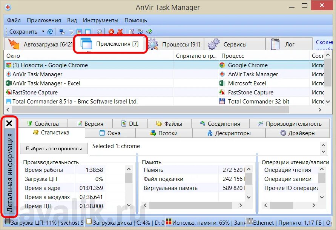Click the AnVir red cross title icon
Screen dimensions: 336x230
[8, 7]
